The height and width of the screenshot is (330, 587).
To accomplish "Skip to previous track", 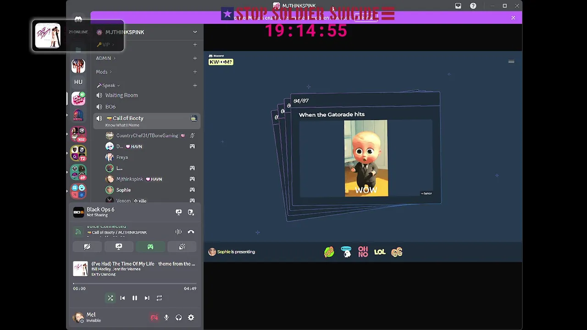I will click(x=122, y=298).
